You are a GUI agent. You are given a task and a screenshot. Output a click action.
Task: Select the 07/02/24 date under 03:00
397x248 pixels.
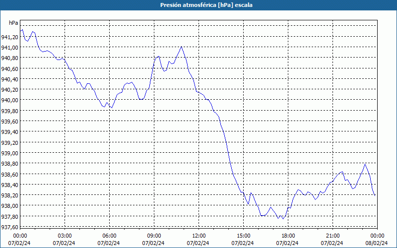[64, 243]
